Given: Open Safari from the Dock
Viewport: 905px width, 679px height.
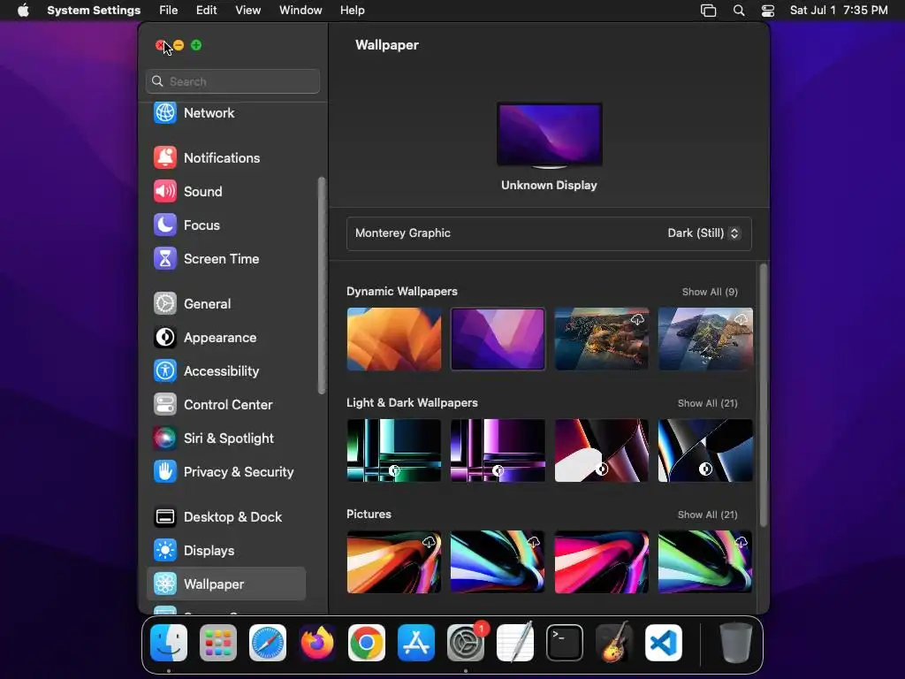Looking at the screenshot, I should (x=268, y=643).
